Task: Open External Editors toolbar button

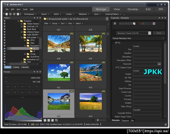Action: click(x=113, y=14)
